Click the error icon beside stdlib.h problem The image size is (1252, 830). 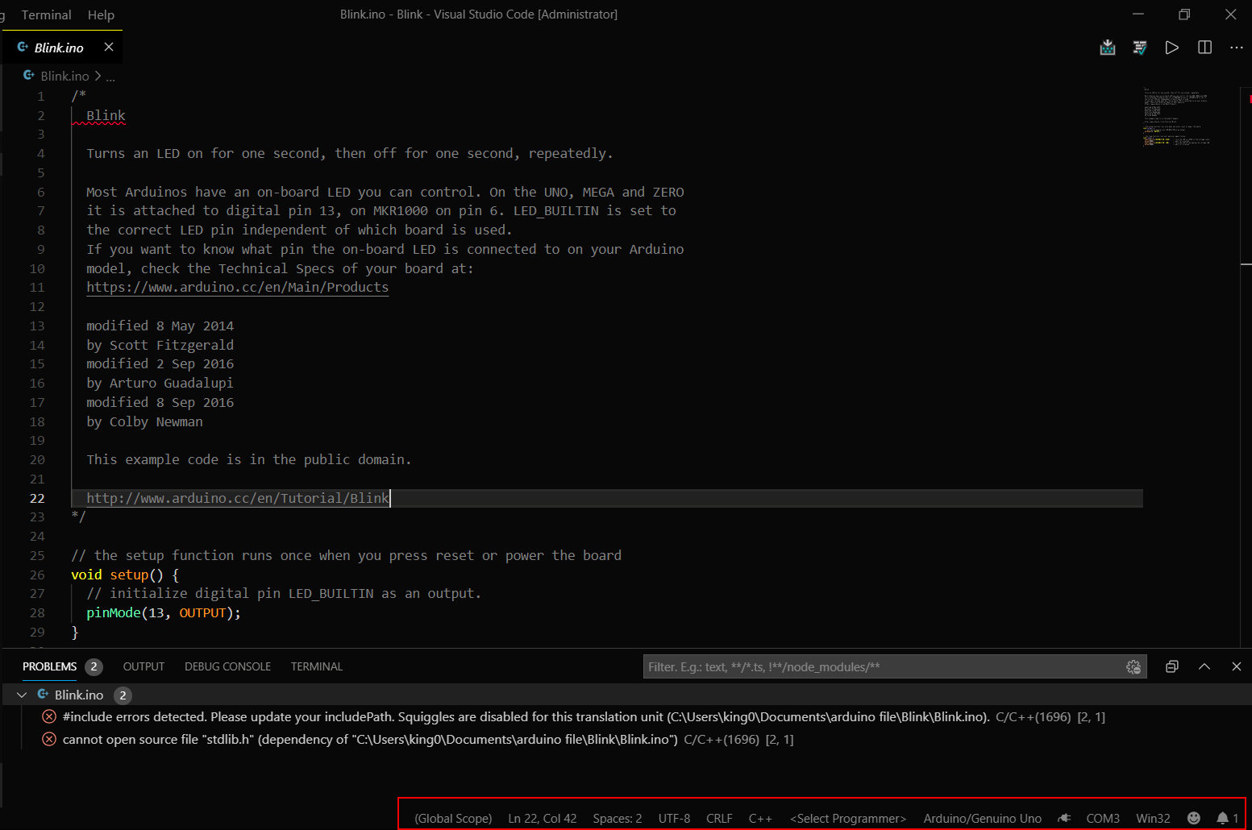49,740
